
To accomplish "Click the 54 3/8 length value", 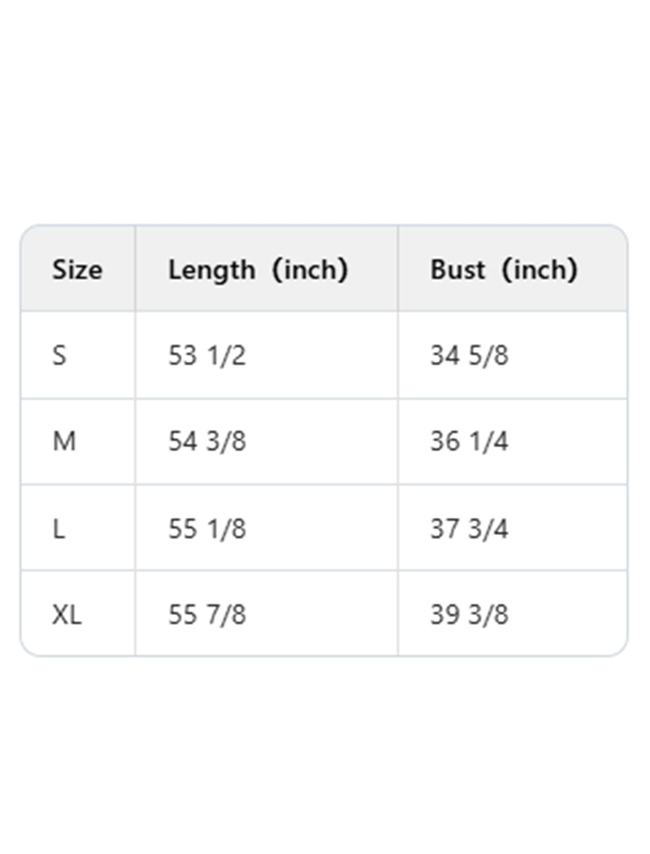I will pyautogui.click(x=206, y=442).
